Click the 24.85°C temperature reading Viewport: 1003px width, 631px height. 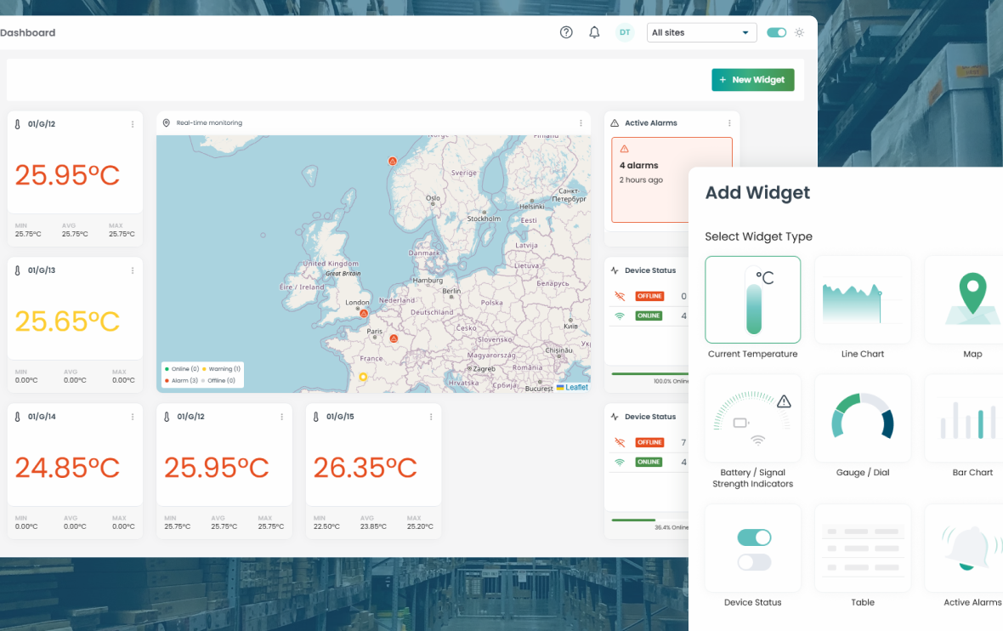coord(67,468)
